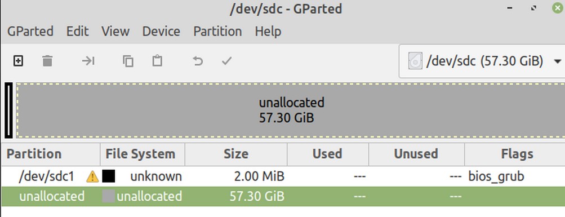The width and height of the screenshot is (565, 217).
Task: Click the New partition toolbar icon
Action: coord(18,61)
